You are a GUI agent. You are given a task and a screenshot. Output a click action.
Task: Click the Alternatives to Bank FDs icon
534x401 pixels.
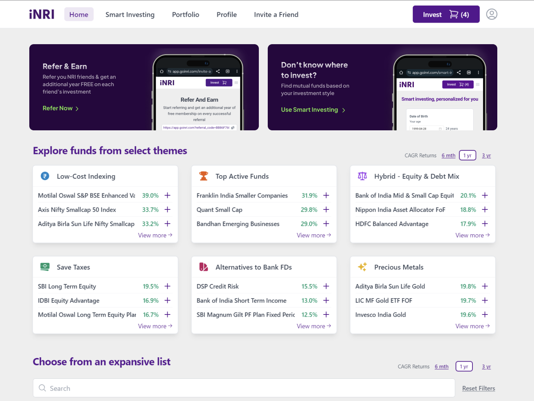click(204, 267)
